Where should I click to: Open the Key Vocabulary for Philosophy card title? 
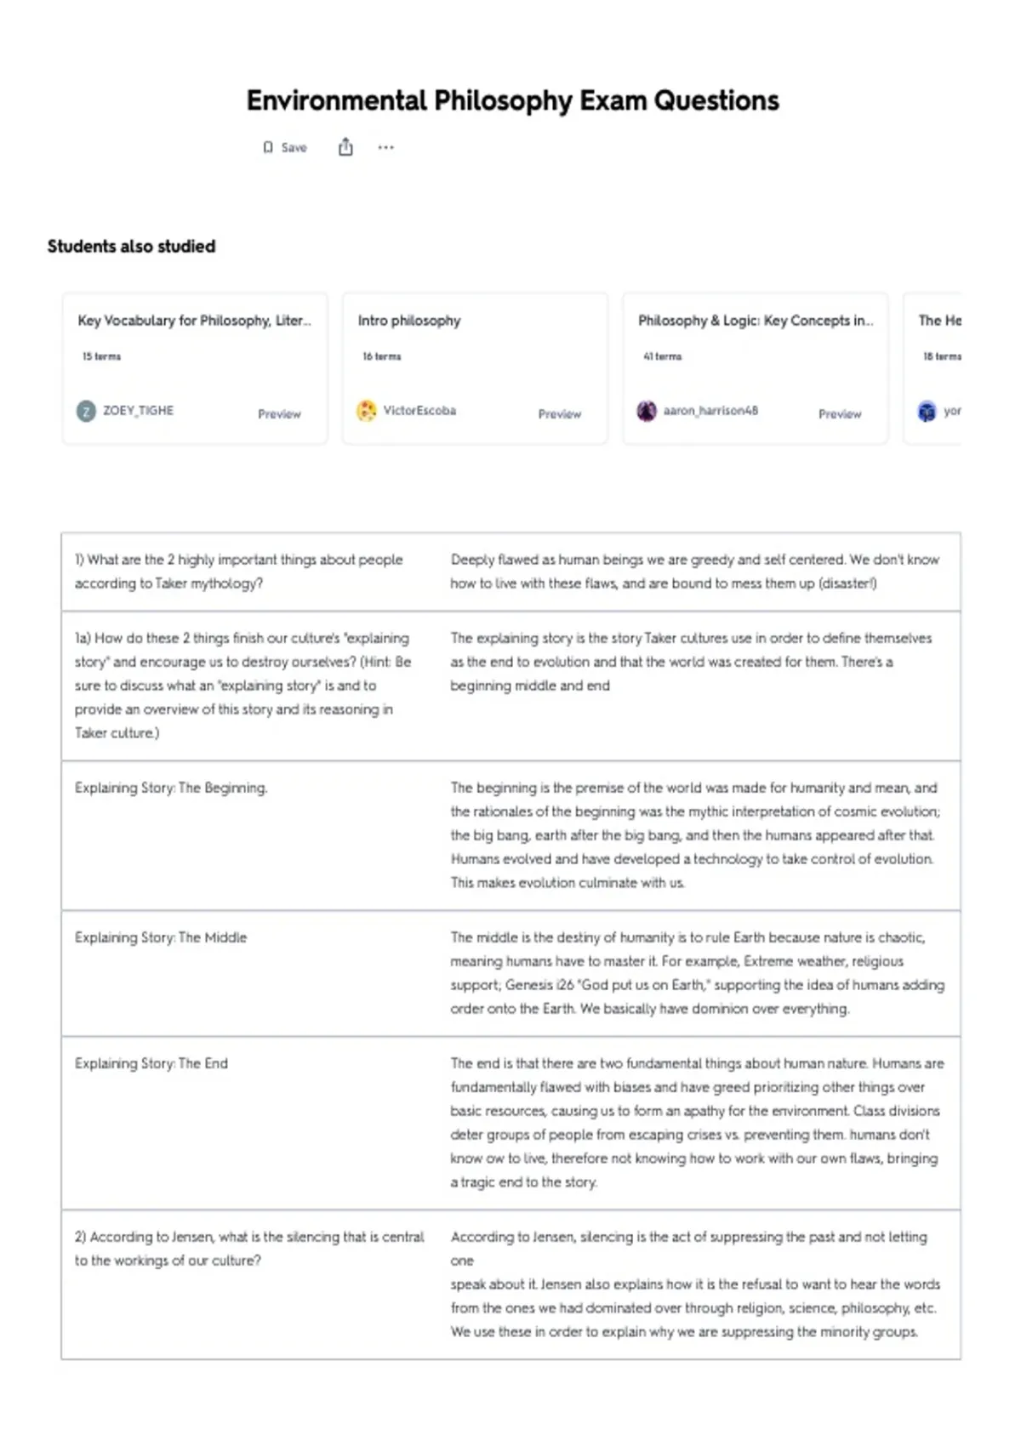(194, 321)
